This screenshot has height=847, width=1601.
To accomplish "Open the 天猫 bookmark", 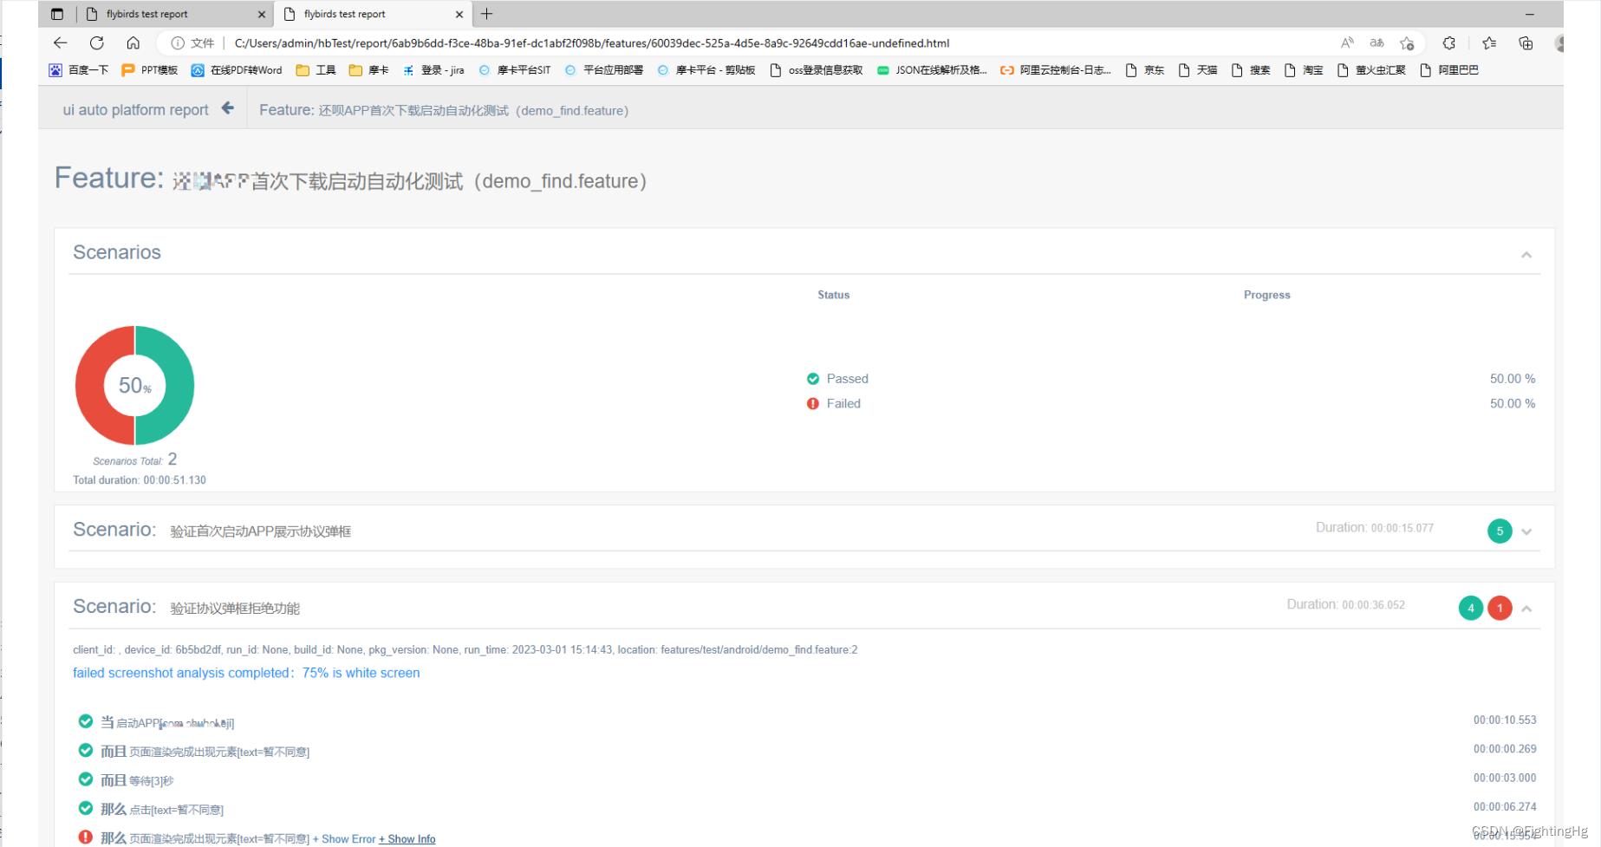I will [1198, 70].
